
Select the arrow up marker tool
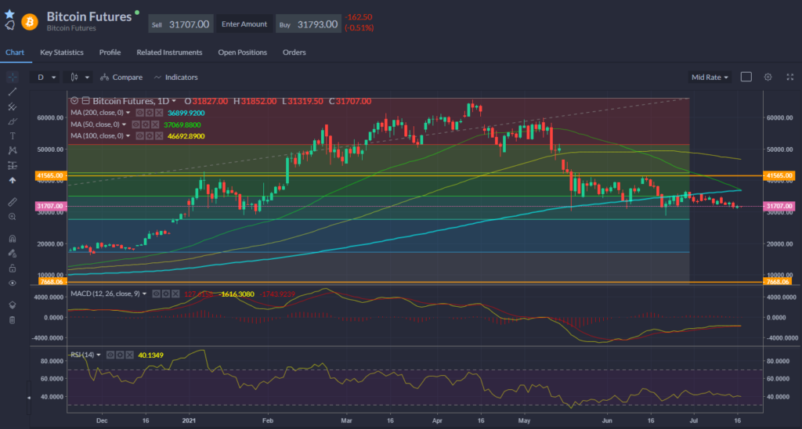13,181
